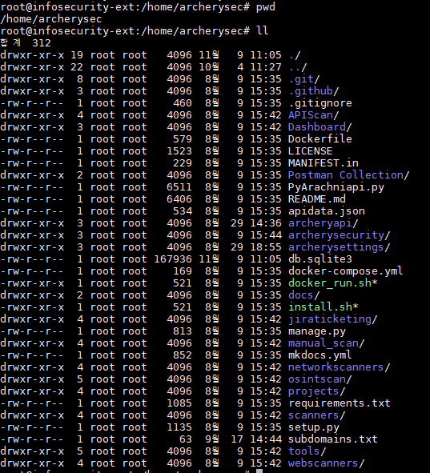The width and height of the screenshot is (430, 473).
Task: Select the archeryapi/ directory name
Action: pyautogui.click(x=324, y=223)
